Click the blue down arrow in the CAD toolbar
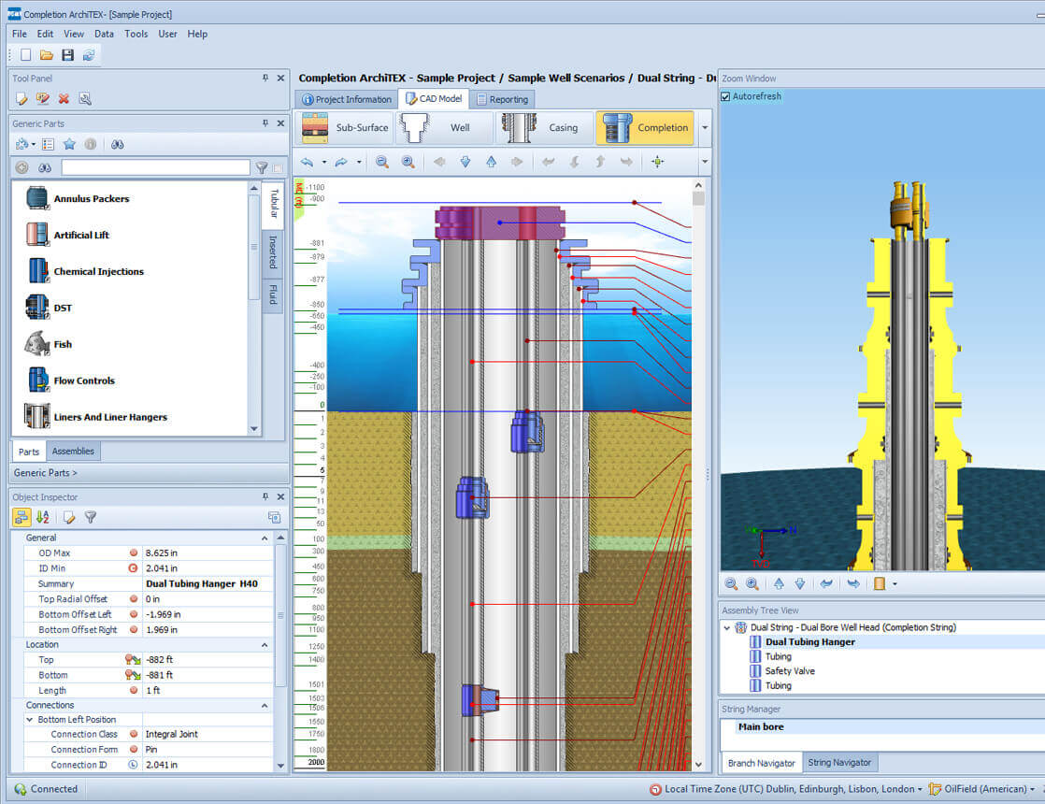 pyautogui.click(x=465, y=162)
